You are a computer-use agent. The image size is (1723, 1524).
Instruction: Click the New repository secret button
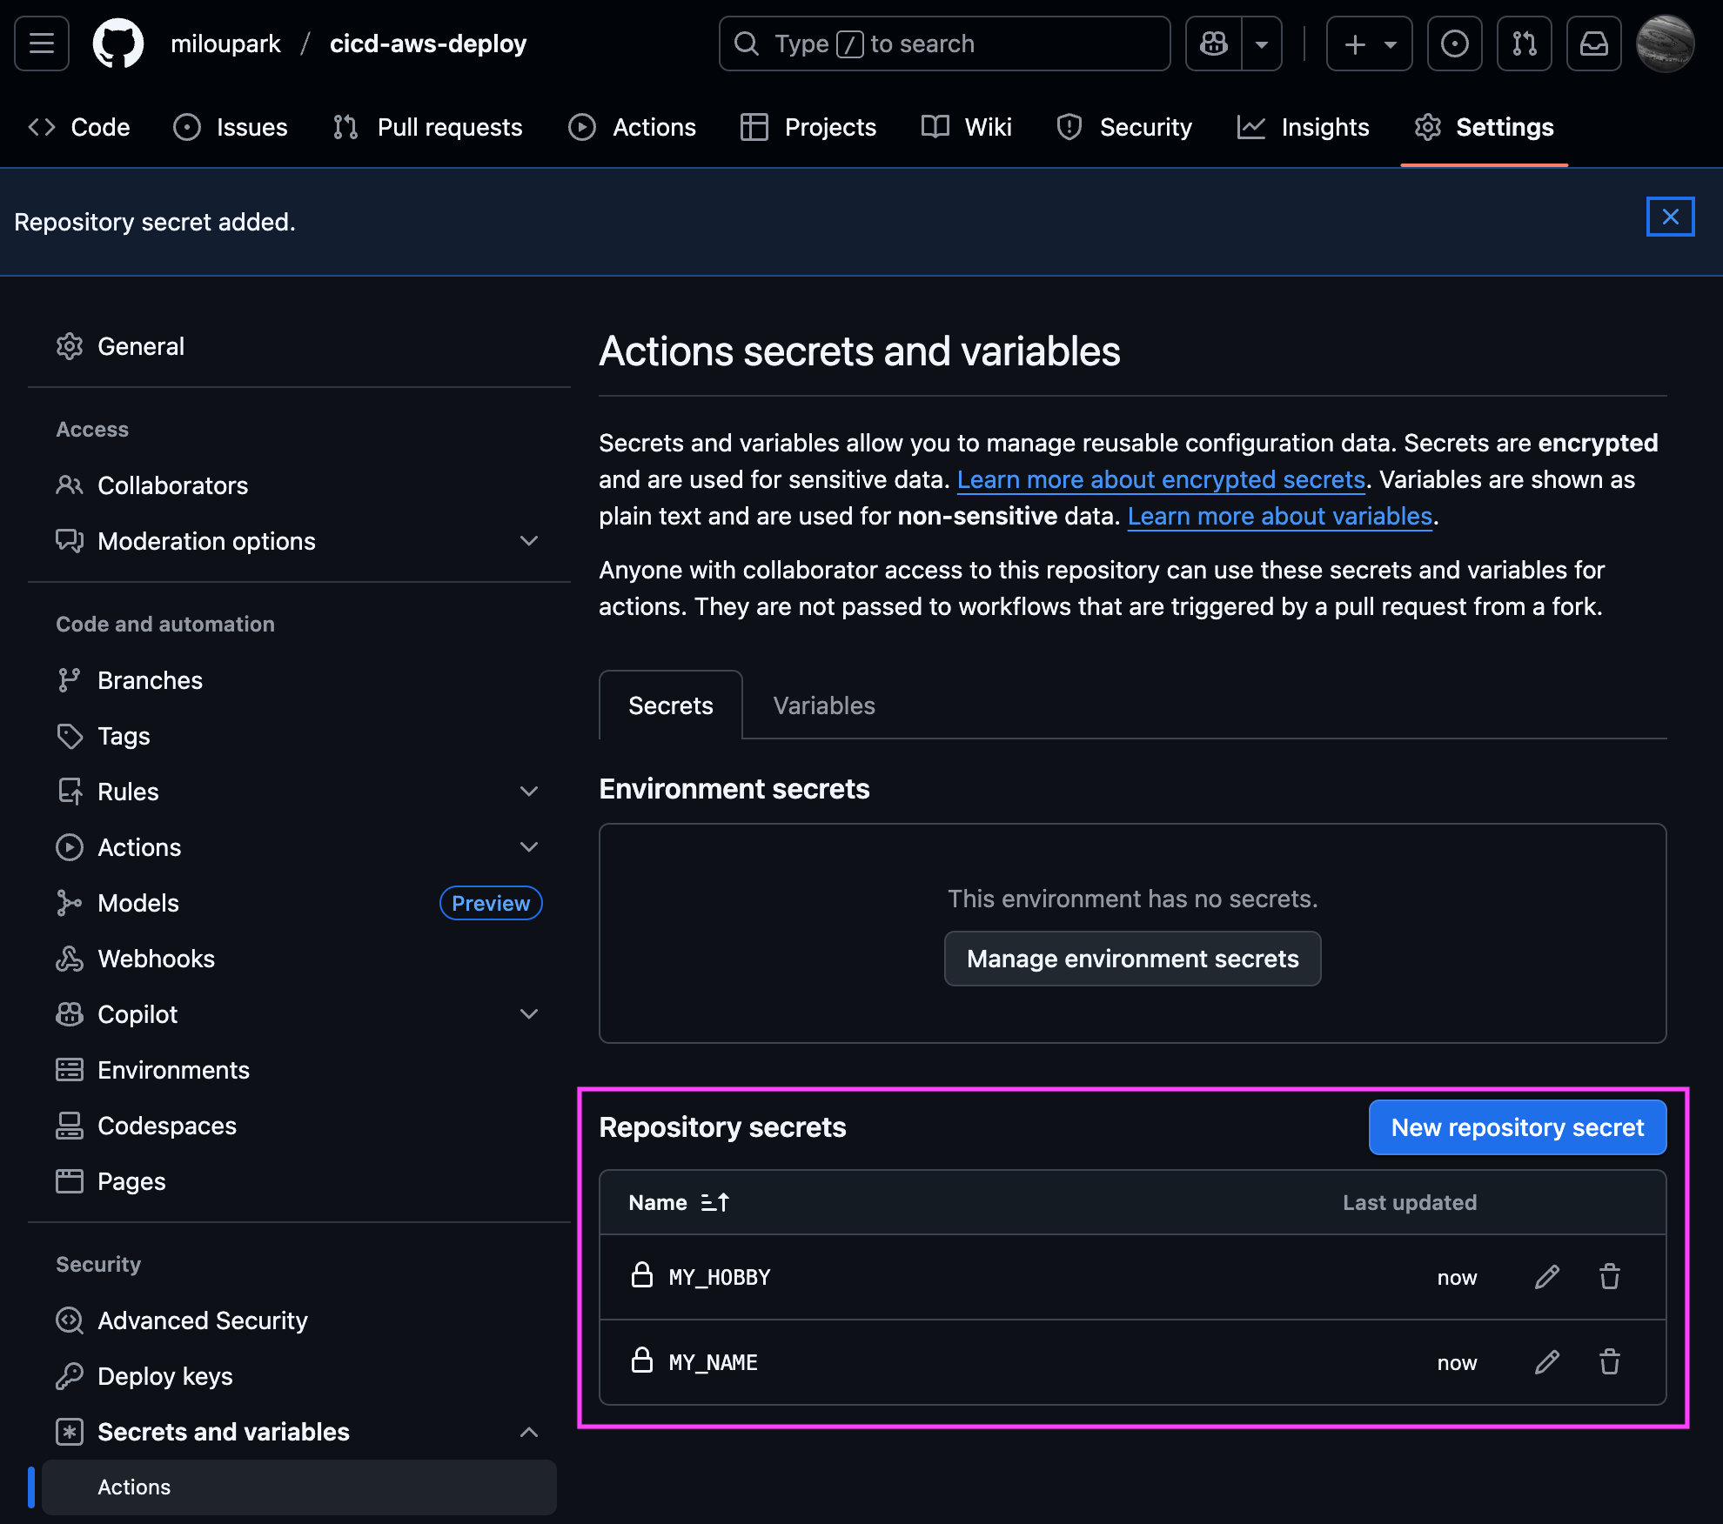(x=1517, y=1127)
